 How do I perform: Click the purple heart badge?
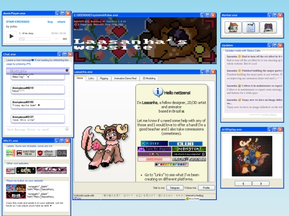(155, 154)
